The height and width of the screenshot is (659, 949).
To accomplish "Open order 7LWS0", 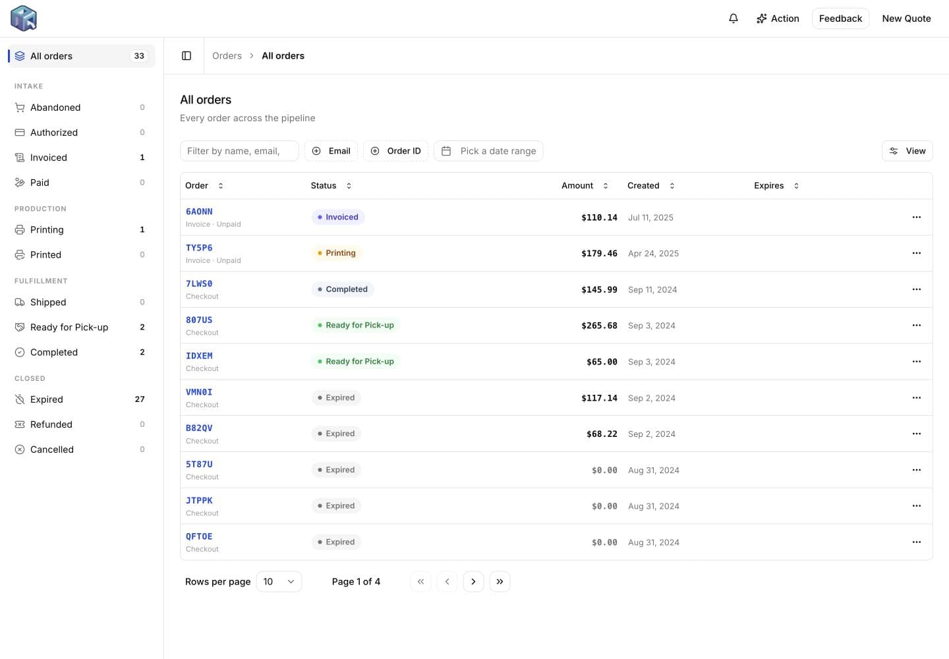I will (199, 284).
